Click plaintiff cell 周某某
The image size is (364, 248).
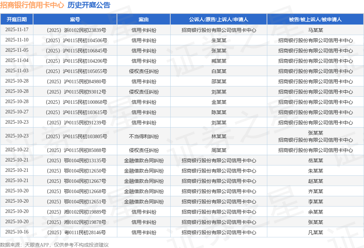coord(219,150)
